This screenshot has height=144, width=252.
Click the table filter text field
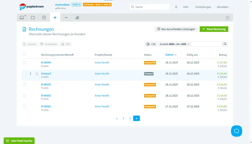point(207,44)
